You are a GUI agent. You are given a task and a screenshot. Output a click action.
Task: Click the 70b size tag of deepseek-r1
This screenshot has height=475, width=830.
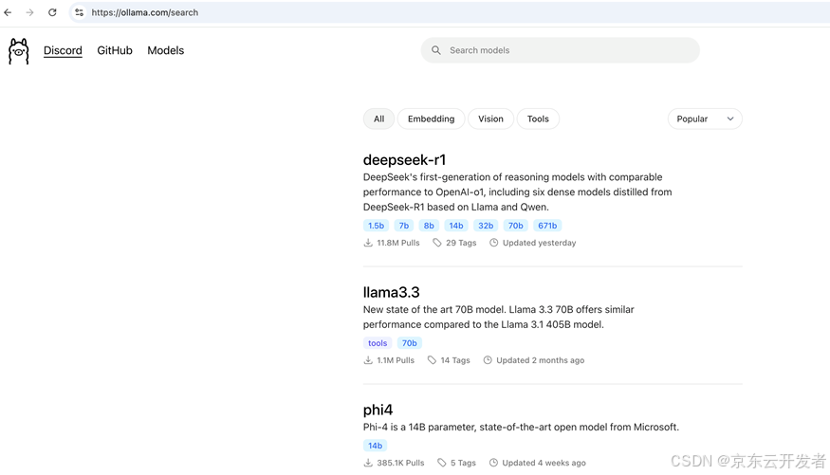pyautogui.click(x=516, y=226)
